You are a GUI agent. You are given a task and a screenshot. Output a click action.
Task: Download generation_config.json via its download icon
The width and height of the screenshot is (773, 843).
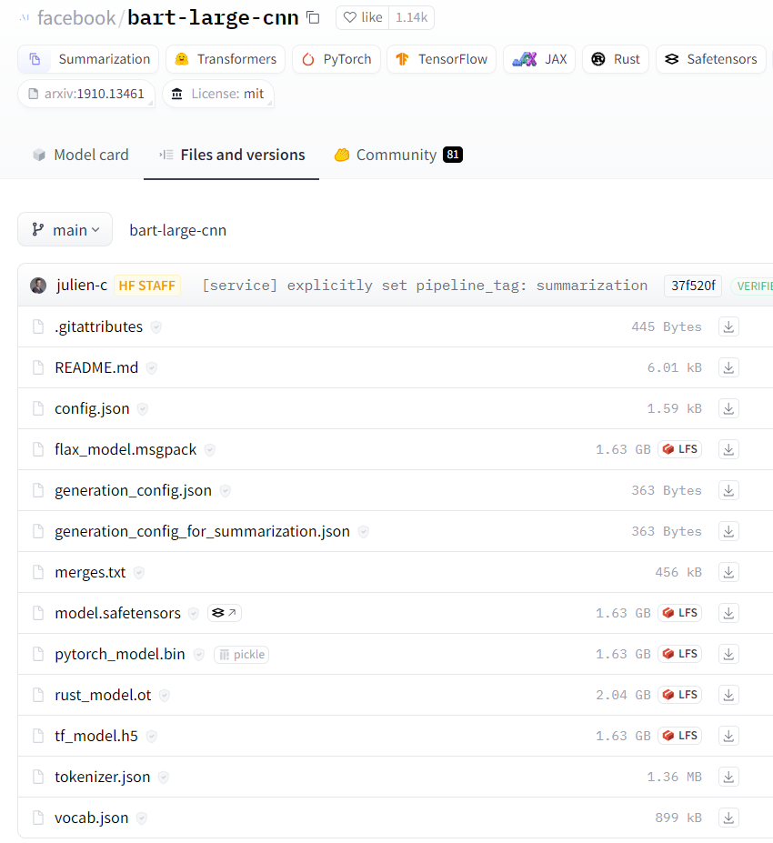pos(728,490)
